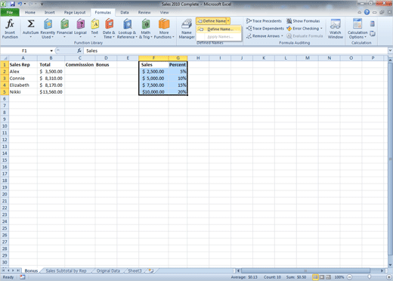
Task: Open the Sales Subtotal by Rep sheet
Action: [66, 270]
